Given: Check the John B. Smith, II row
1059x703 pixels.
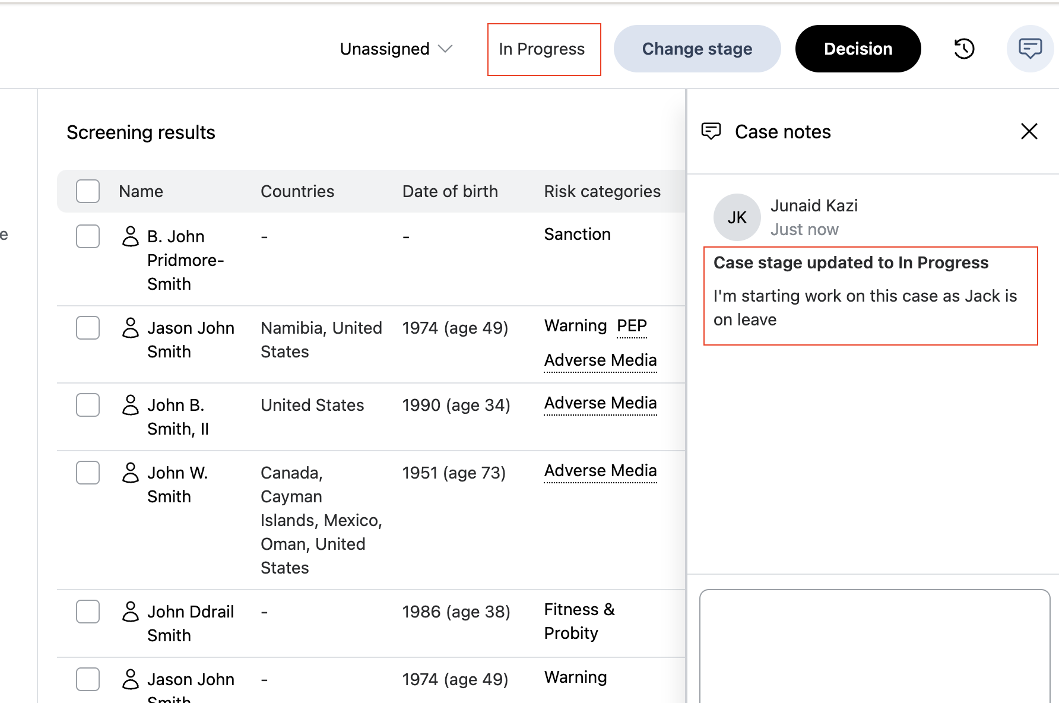Looking at the screenshot, I should (88, 405).
